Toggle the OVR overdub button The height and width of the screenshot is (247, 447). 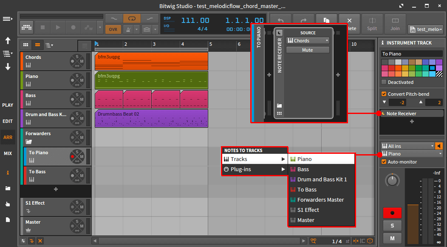[113, 29]
